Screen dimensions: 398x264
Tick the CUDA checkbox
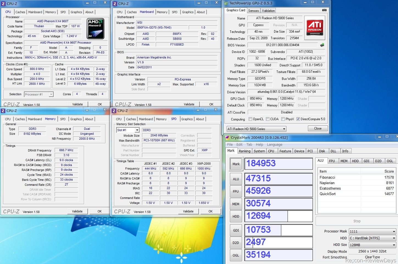coord(268,119)
